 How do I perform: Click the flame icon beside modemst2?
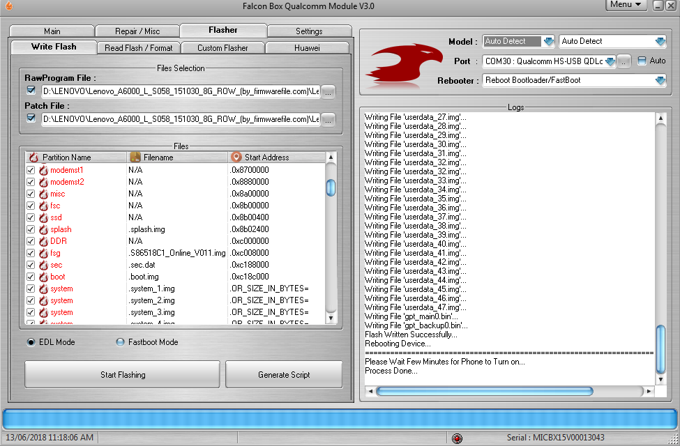[x=43, y=182]
